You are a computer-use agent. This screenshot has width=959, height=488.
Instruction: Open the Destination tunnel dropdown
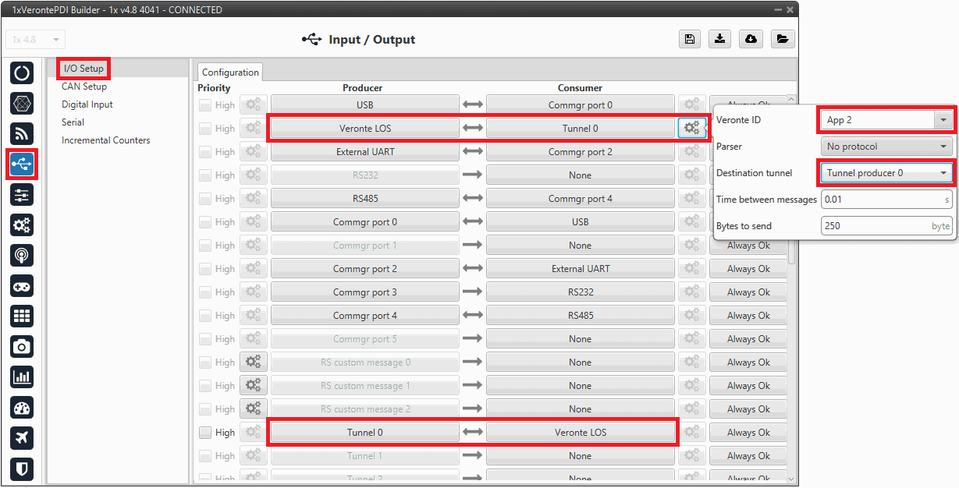point(886,173)
